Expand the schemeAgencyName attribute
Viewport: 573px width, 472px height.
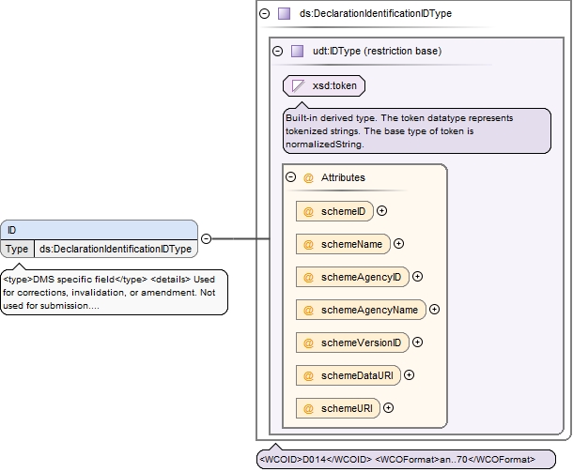pos(434,309)
